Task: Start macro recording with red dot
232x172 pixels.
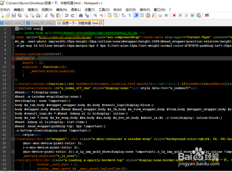Action: (x=174, y=15)
